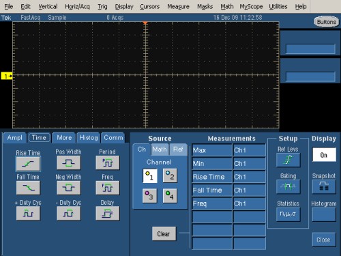Add a positive Duty Cycle measurement
Viewport: 341px width, 256px height.
(28, 214)
